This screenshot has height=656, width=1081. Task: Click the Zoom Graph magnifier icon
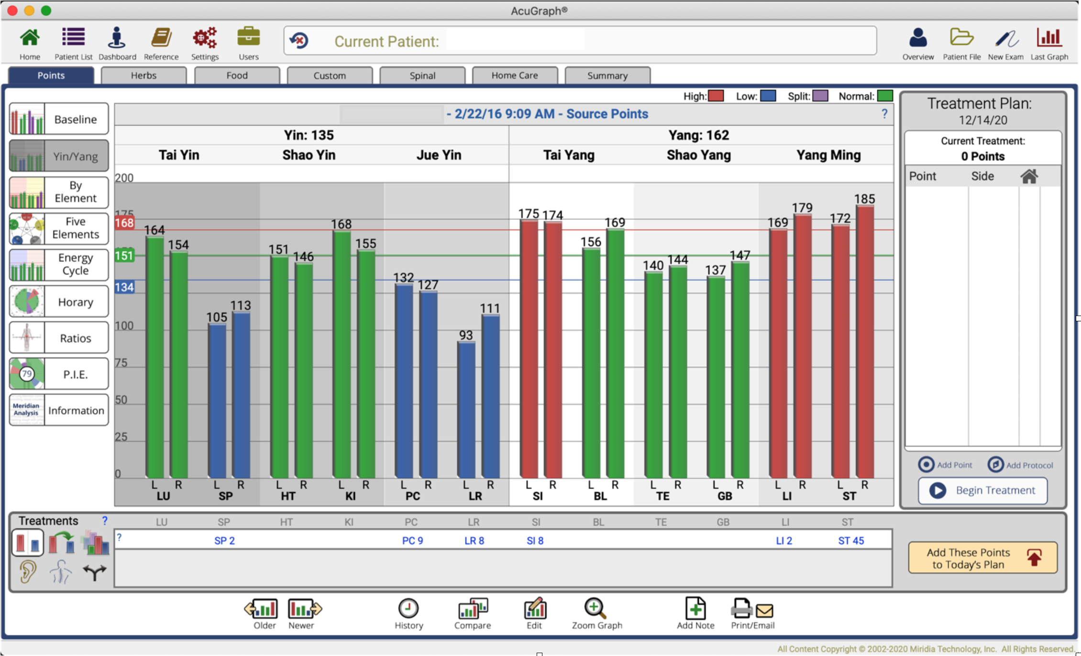point(595,608)
